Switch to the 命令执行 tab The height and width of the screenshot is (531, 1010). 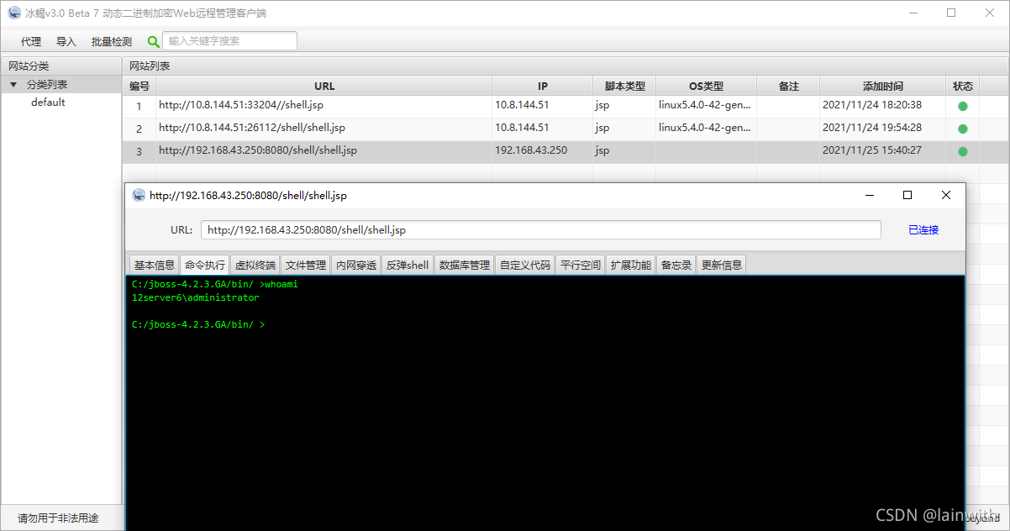[x=205, y=265]
